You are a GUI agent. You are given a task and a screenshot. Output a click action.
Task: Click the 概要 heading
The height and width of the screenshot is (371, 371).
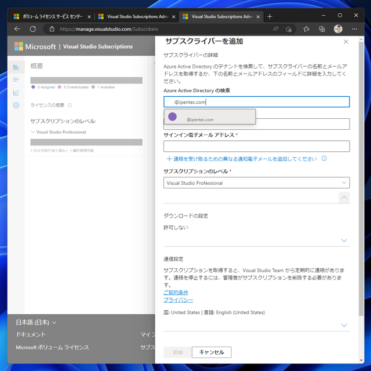coord(37,66)
